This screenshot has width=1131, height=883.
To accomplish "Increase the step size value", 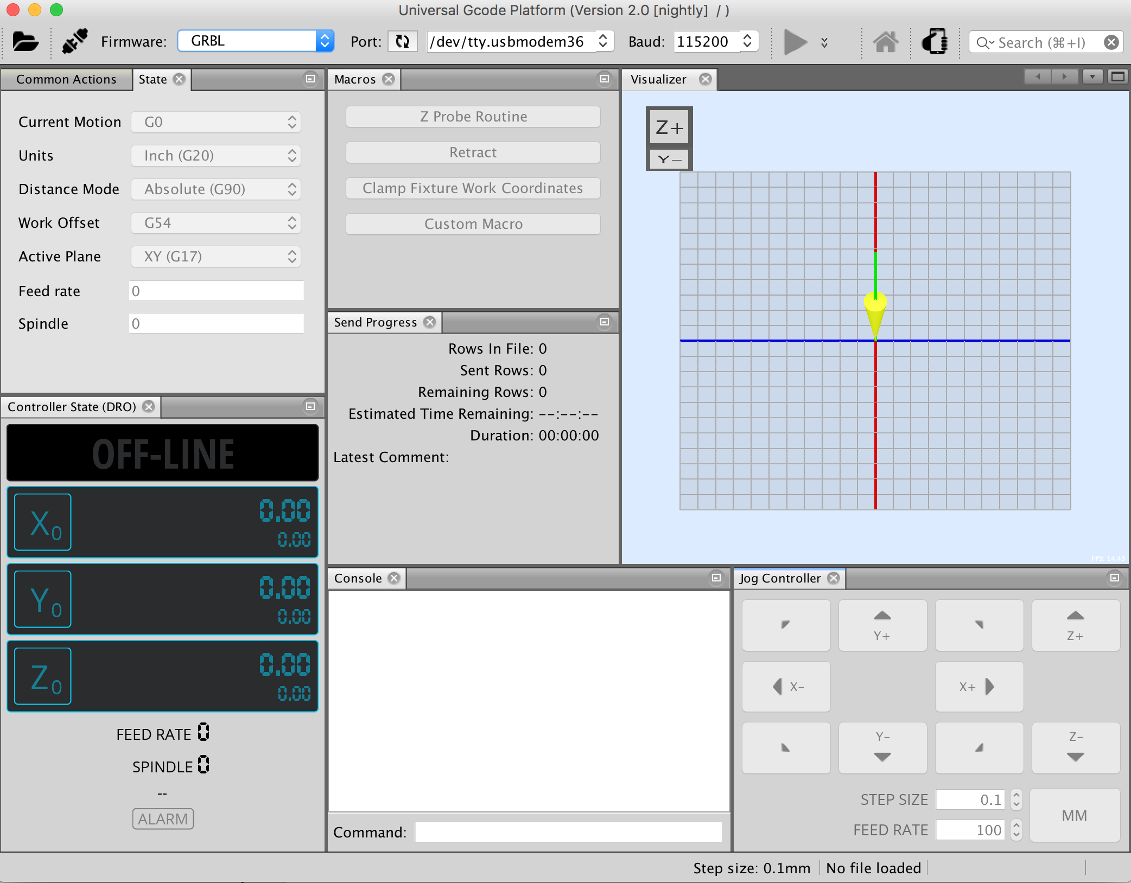I will (1016, 795).
